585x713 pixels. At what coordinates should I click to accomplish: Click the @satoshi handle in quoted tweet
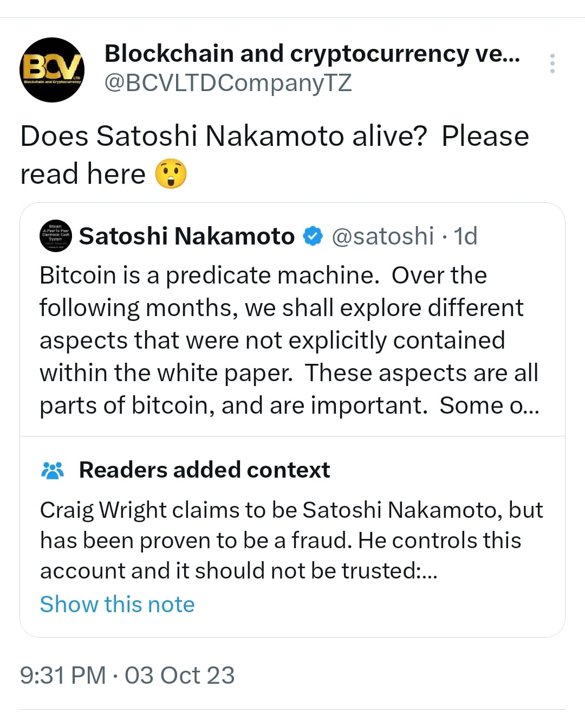point(385,235)
